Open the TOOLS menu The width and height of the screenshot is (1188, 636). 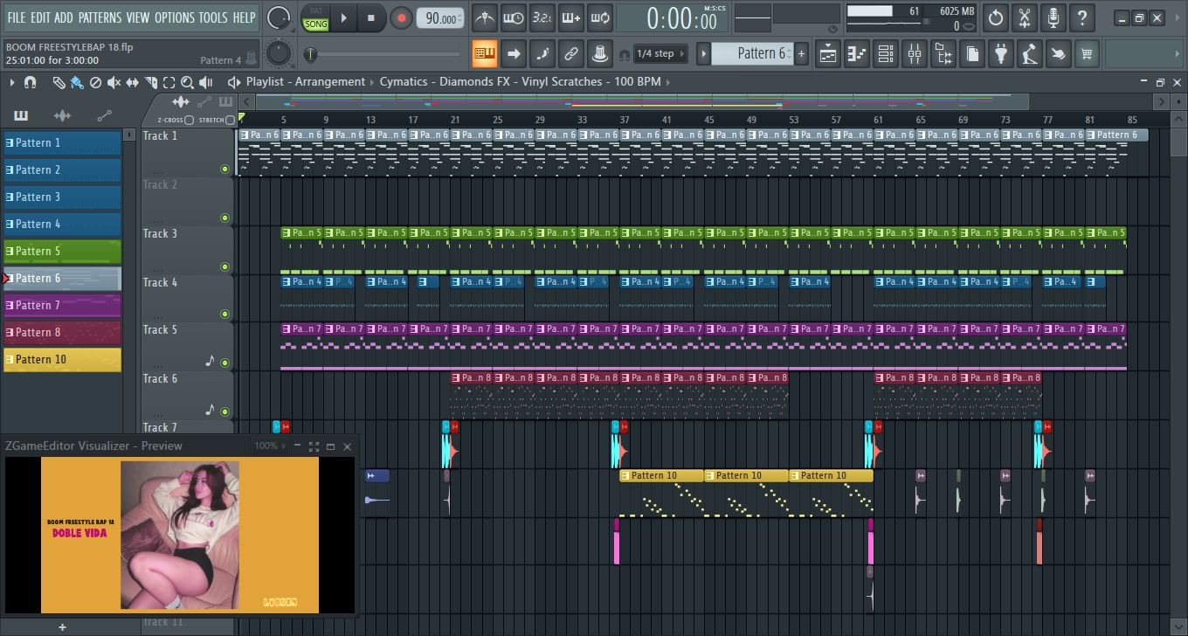(213, 17)
